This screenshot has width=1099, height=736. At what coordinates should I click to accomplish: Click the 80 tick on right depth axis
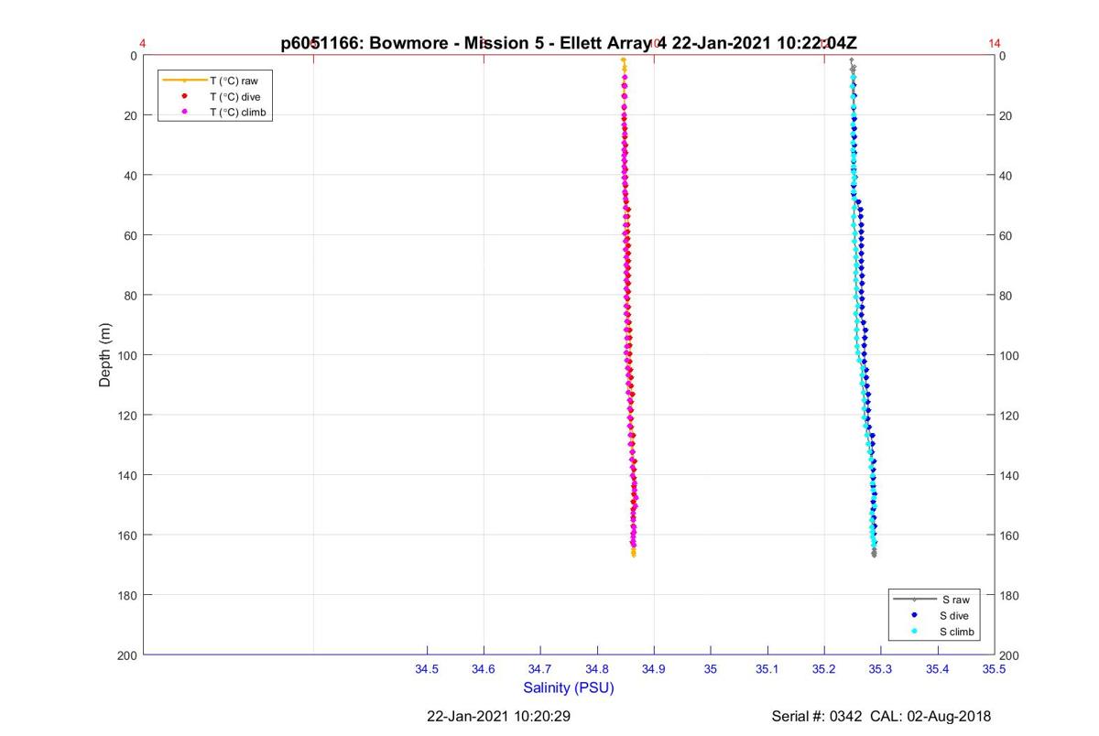(1007, 296)
